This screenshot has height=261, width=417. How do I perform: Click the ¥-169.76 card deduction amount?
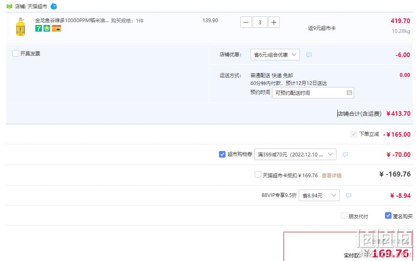tap(395, 174)
